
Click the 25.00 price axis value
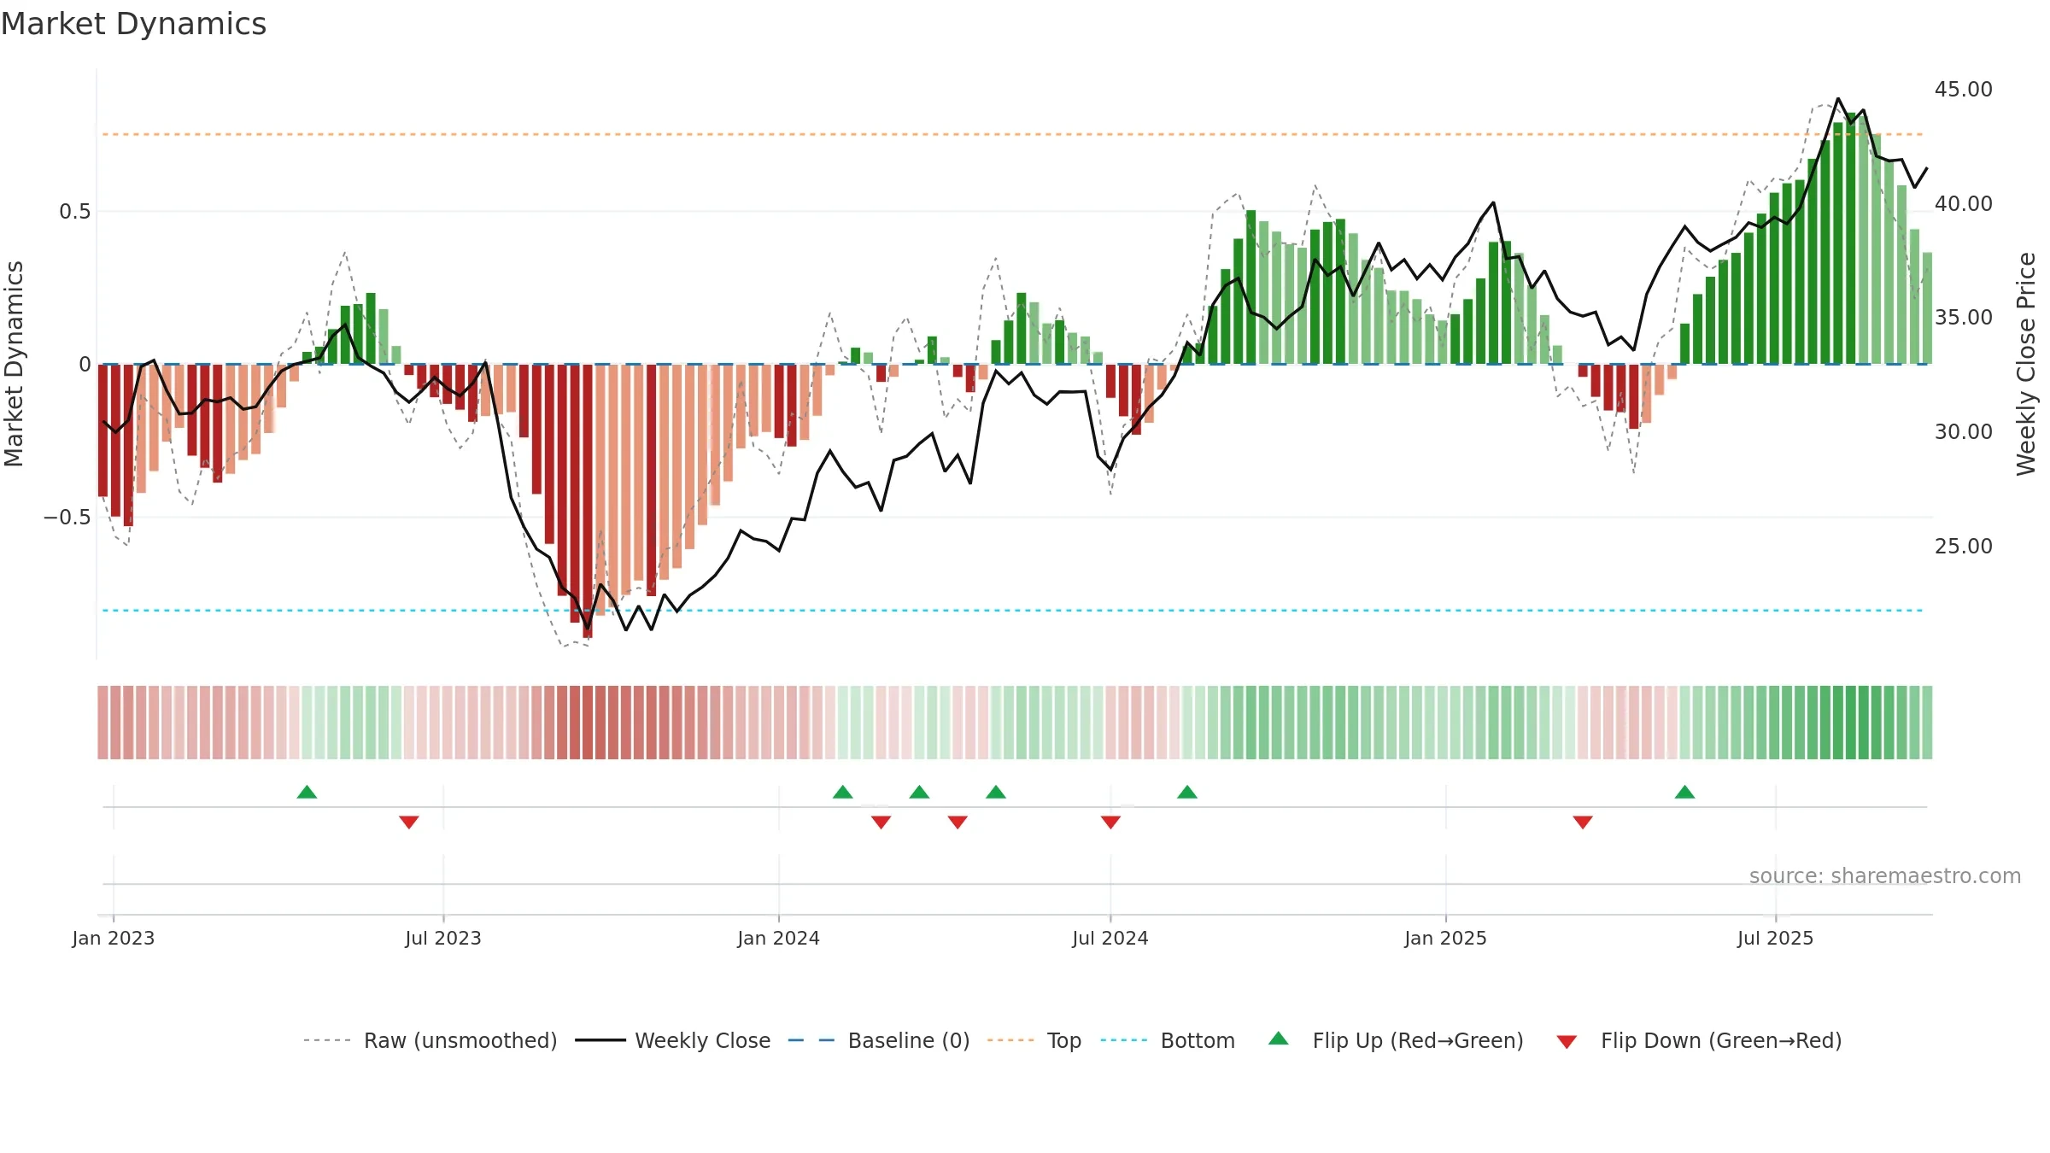(x=1964, y=546)
